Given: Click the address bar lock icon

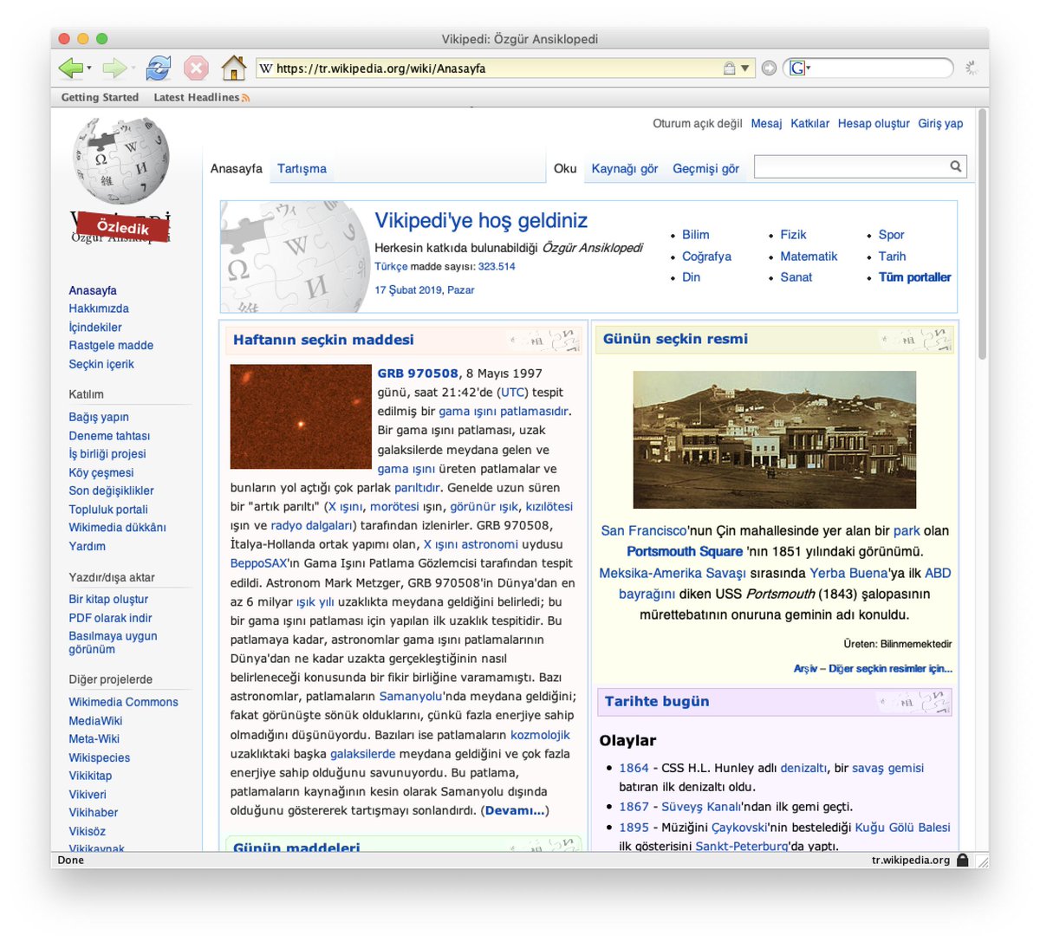Looking at the screenshot, I should (729, 68).
